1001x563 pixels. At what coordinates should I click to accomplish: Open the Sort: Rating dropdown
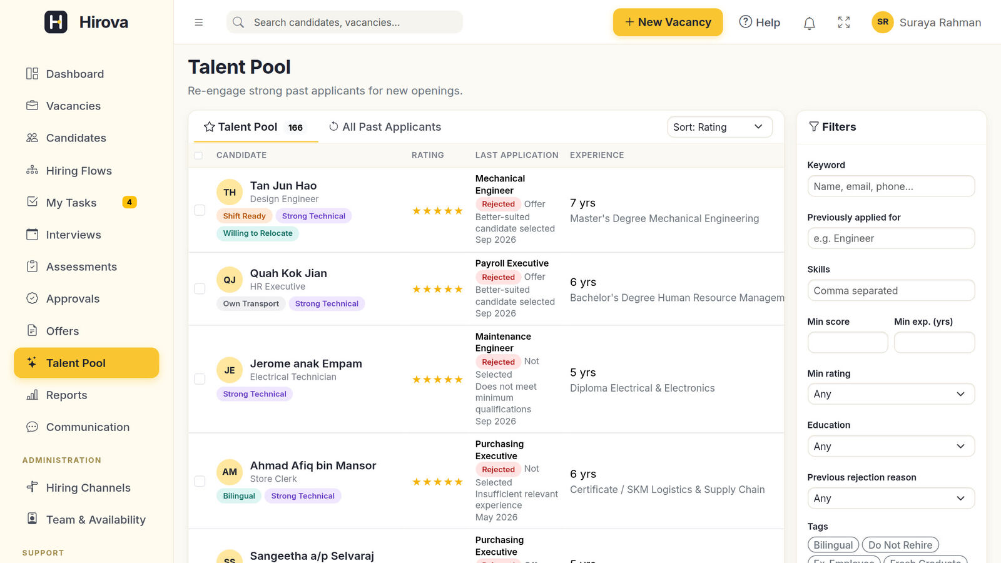click(719, 127)
